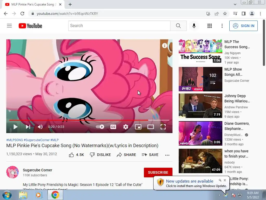266x200 pixels.
Task: Open Chrome three-dot menu
Action: coord(260,14)
